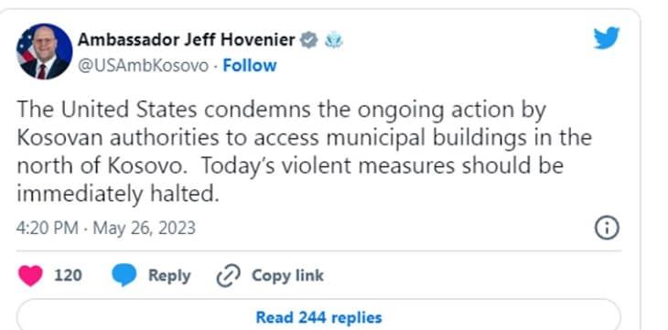Click the tweet line starting 'The United States condemns'

(281, 111)
